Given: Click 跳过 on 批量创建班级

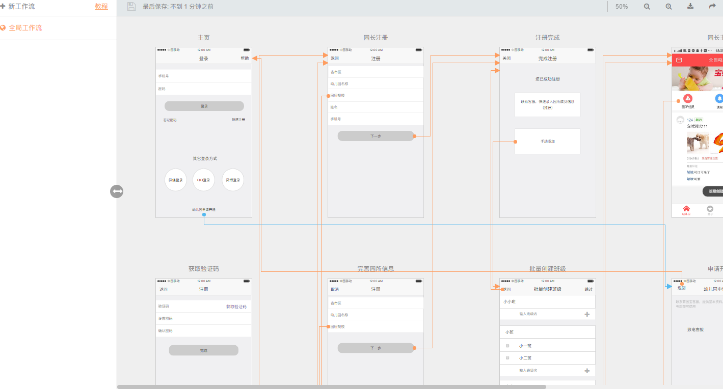Looking at the screenshot, I should coord(588,289).
